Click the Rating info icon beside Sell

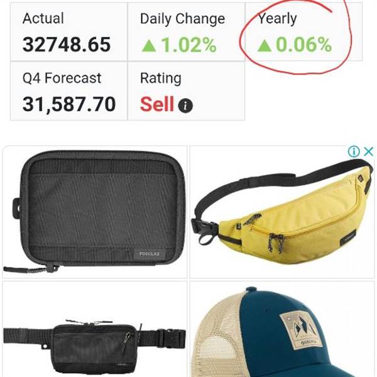185,106
